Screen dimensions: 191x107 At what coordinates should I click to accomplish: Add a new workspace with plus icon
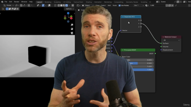pyautogui.click(x=150, y=2)
